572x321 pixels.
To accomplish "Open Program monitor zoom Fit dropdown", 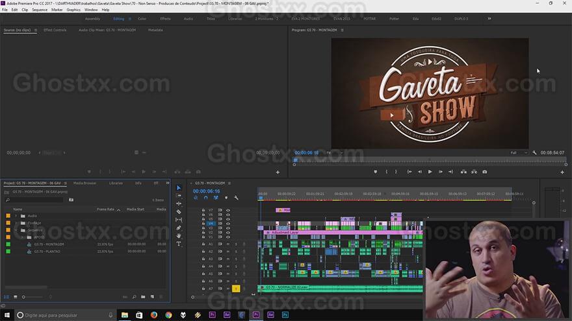I will 335,153.
